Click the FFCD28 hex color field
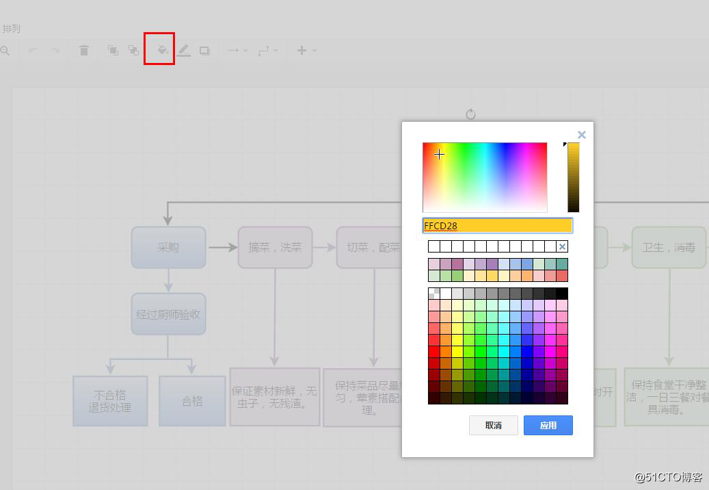The width and height of the screenshot is (709, 490). pos(497,225)
